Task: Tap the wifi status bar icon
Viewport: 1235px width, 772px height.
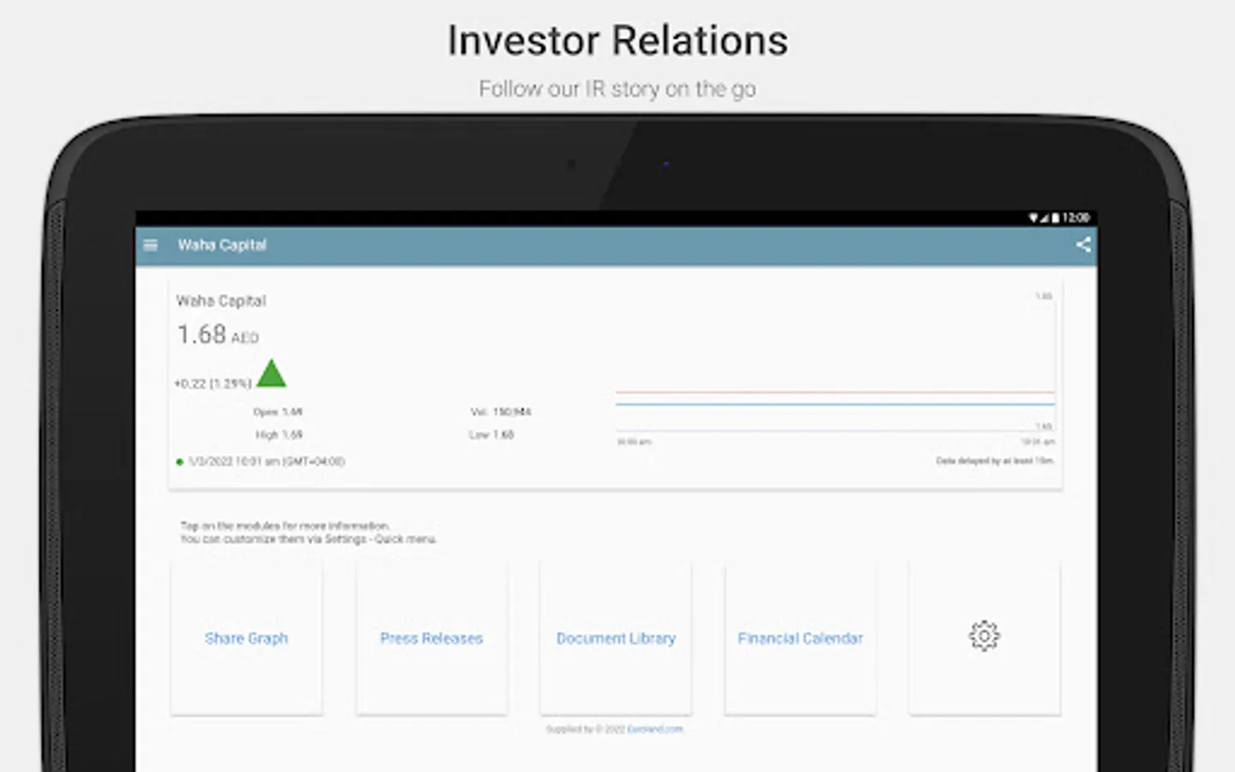Action: (x=1033, y=218)
